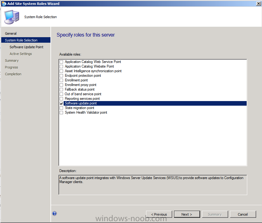Click 'State migration point' label text
This screenshot has height=223, width=262.
[80, 108]
